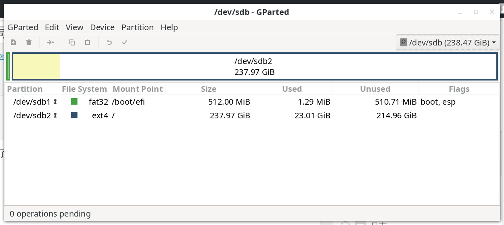This screenshot has height=225, width=504.
Task: Click the key icon beside /dev/sdb1
Action: 55,102
